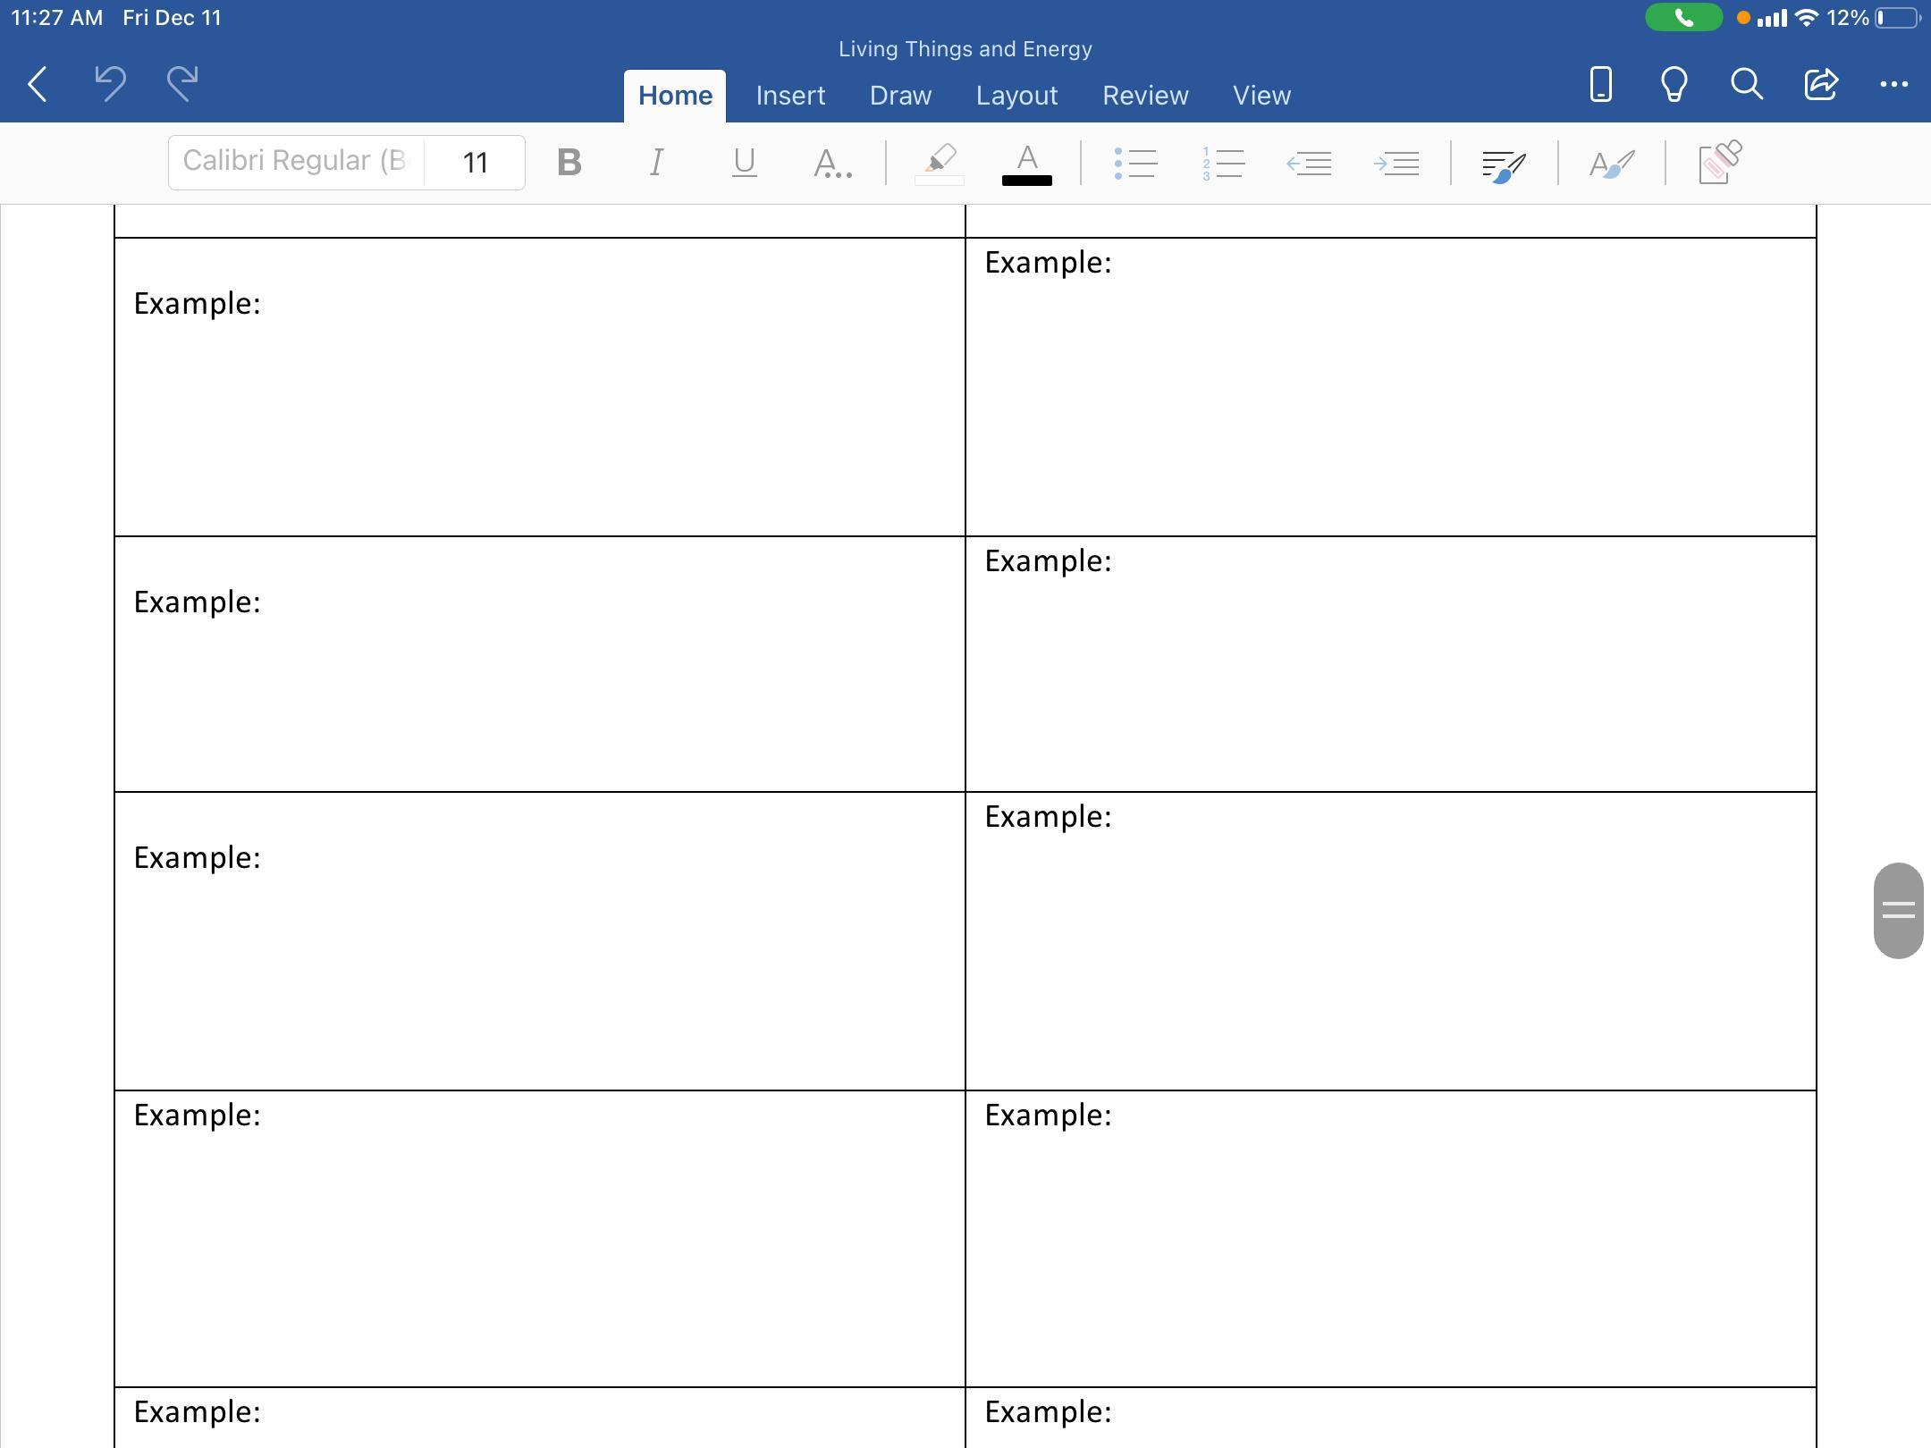Open the search magnifier icon
This screenshot has width=1931, height=1448.
click(x=1746, y=84)
